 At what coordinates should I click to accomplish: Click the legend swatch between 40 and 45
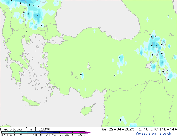76,132
